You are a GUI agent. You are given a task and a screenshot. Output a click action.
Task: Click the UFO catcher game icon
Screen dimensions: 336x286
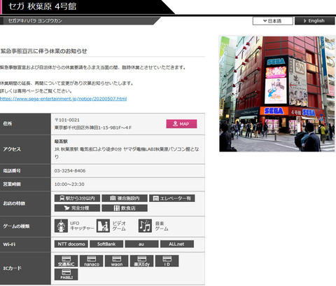(61, 226)
